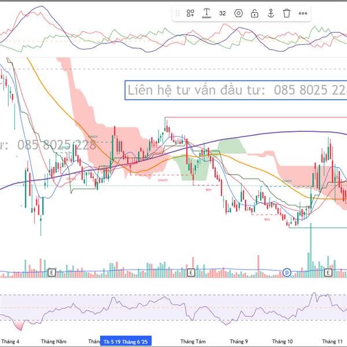Click earnings E marker above Tháng Năm
The image size is (347, 347).
pos(51,272)
